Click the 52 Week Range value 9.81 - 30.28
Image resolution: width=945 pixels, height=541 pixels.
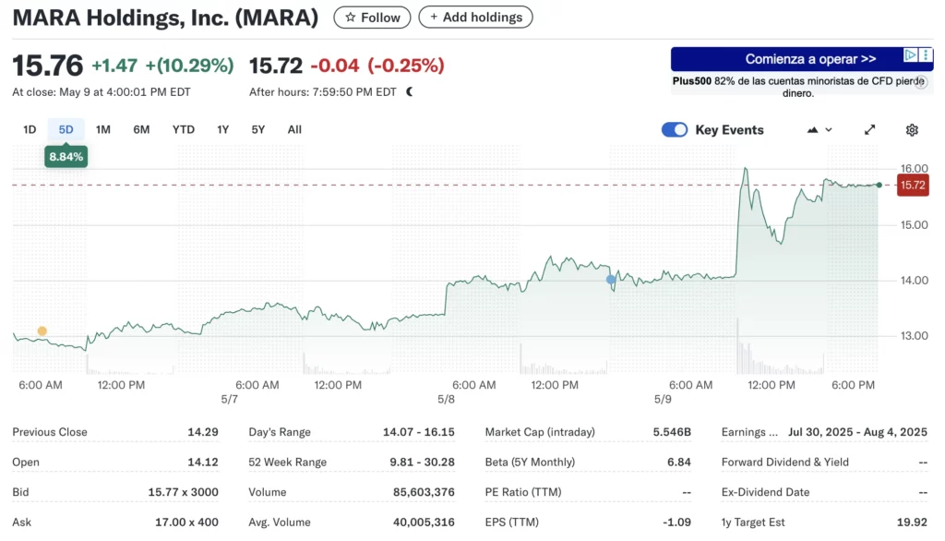[x=422, y=462]
